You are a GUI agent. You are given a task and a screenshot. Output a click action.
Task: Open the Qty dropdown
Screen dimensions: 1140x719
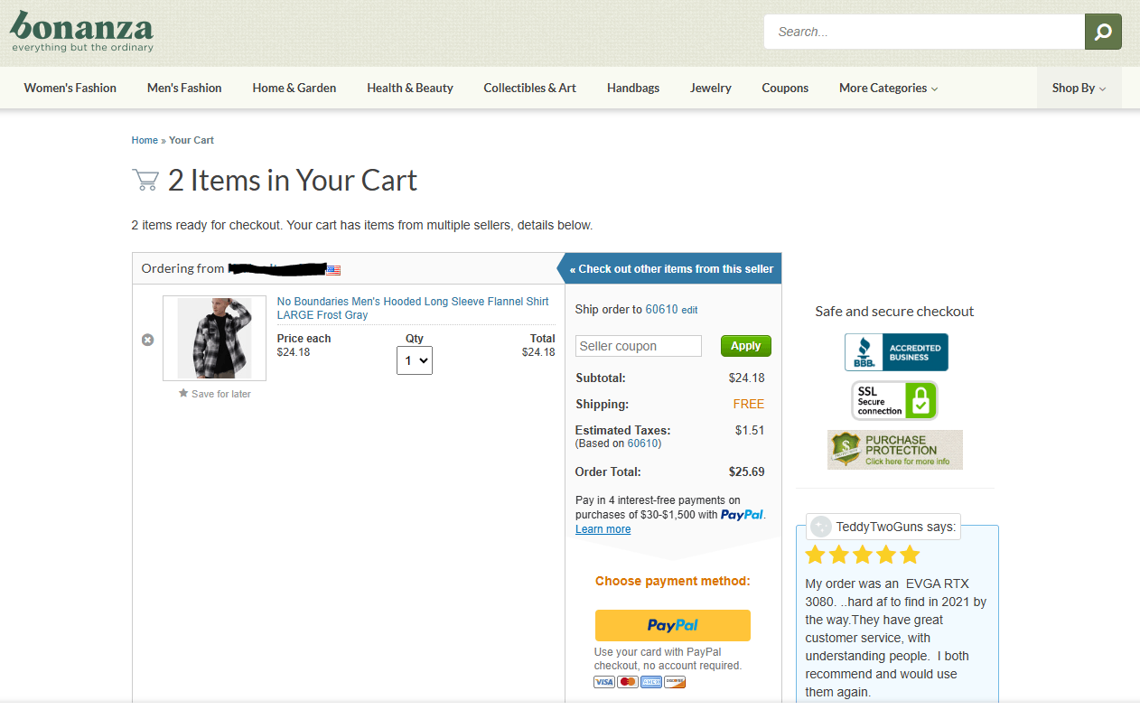pos(415,360)
